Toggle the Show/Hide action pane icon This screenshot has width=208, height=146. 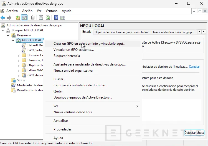63,18
